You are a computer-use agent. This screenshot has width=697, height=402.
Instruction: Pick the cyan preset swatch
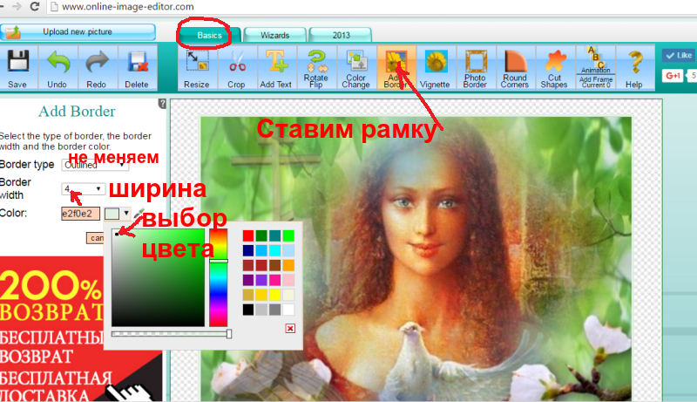click(274, 250)
